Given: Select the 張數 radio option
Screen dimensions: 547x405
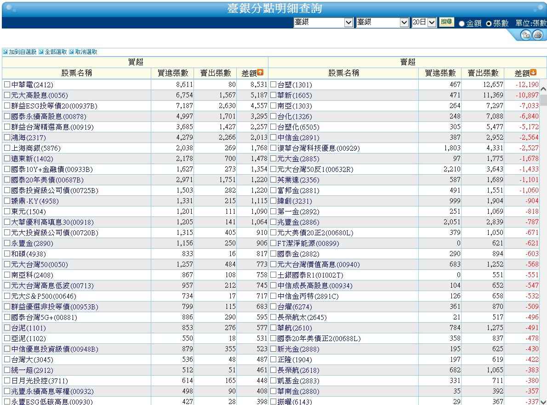Looking at the screenshot, I should click(489, 23).
